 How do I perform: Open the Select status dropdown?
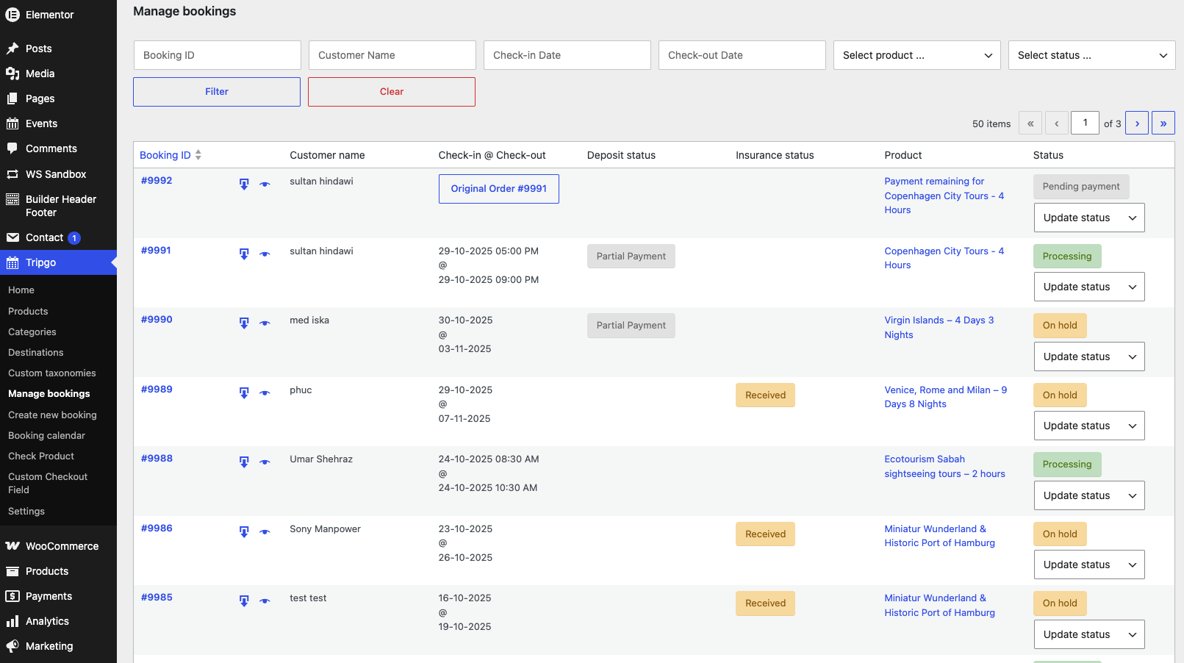point(1092,55)
